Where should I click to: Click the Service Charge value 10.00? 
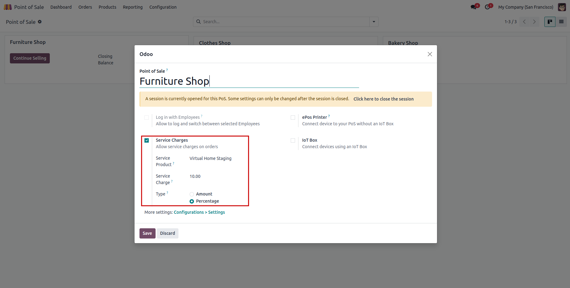click(195, 176)
